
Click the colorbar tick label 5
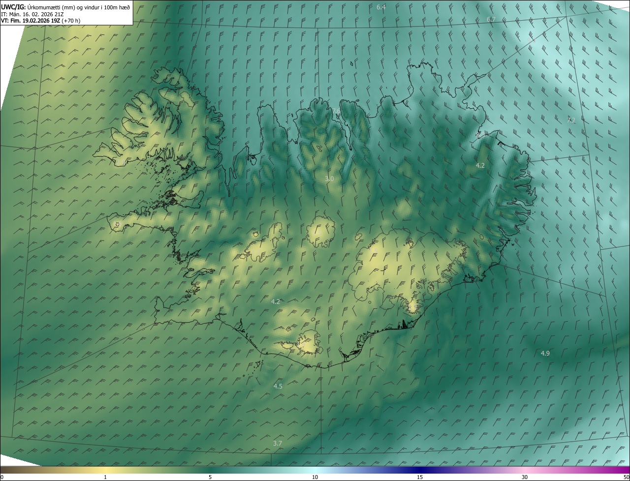[210, 478]
